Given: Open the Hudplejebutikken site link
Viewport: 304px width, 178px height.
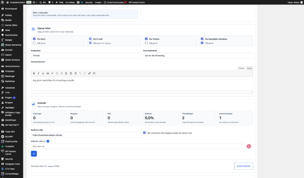Looking at the screenshot, I should click(x=16, y=2).
